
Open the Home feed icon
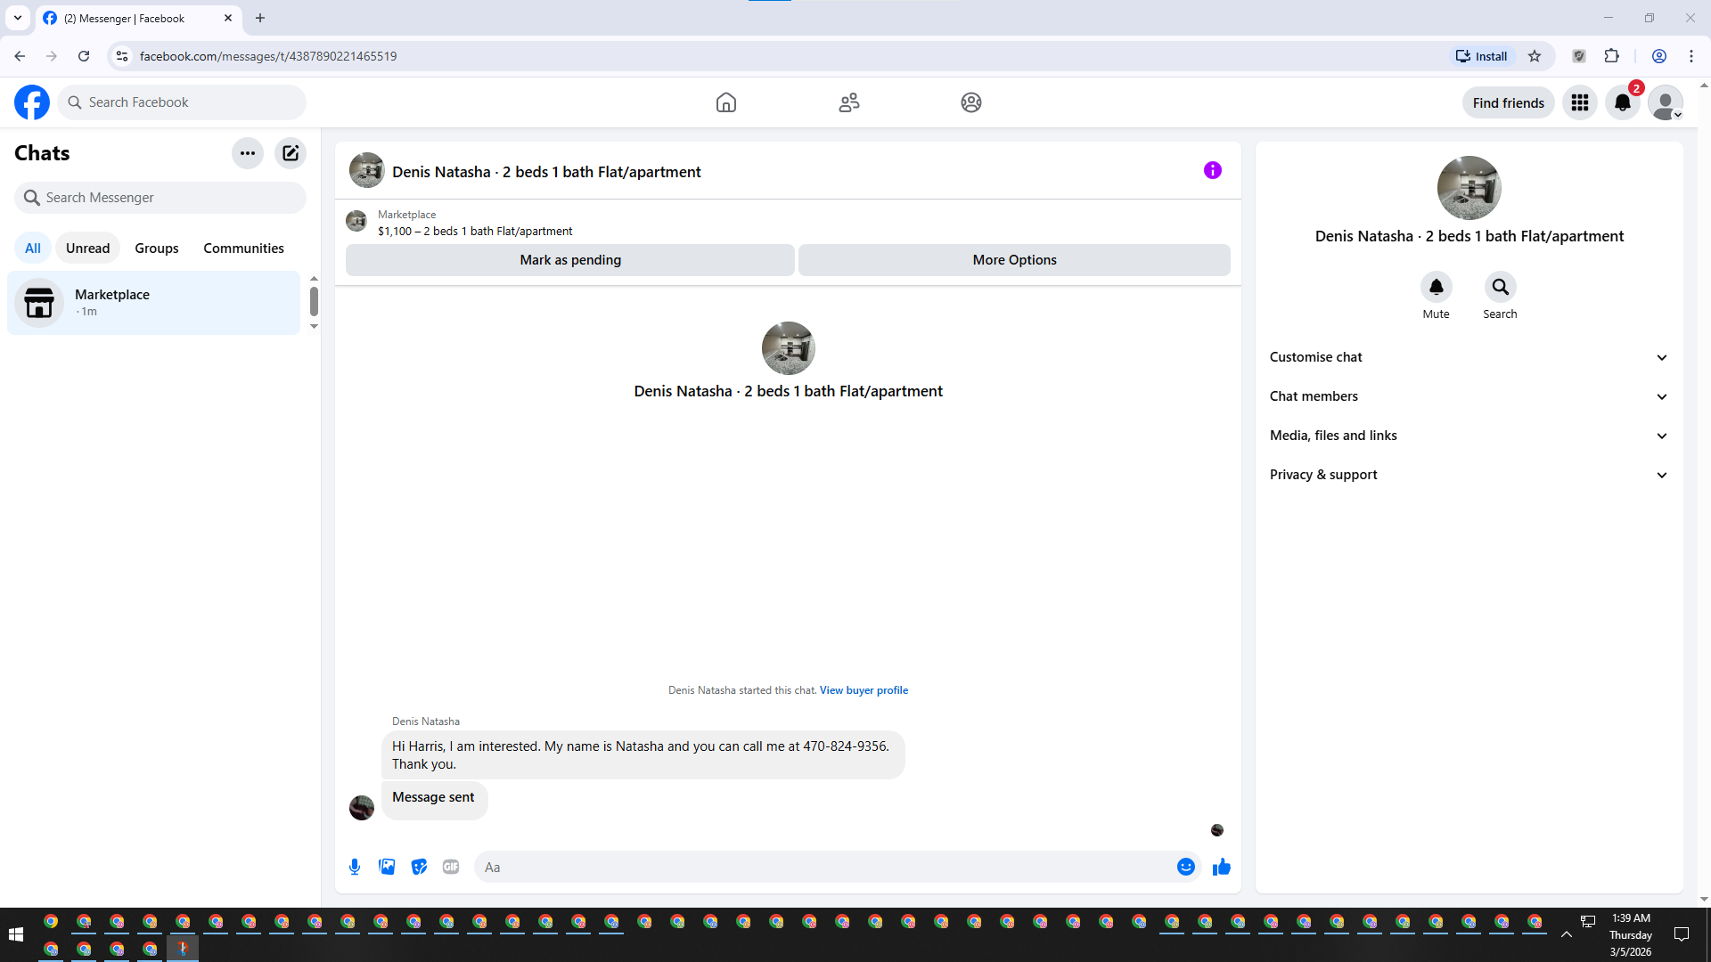click(x=726, y=102)
